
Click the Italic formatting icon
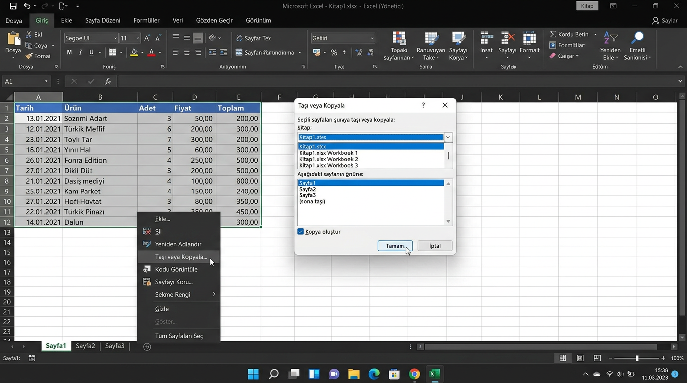click(80, 52)
